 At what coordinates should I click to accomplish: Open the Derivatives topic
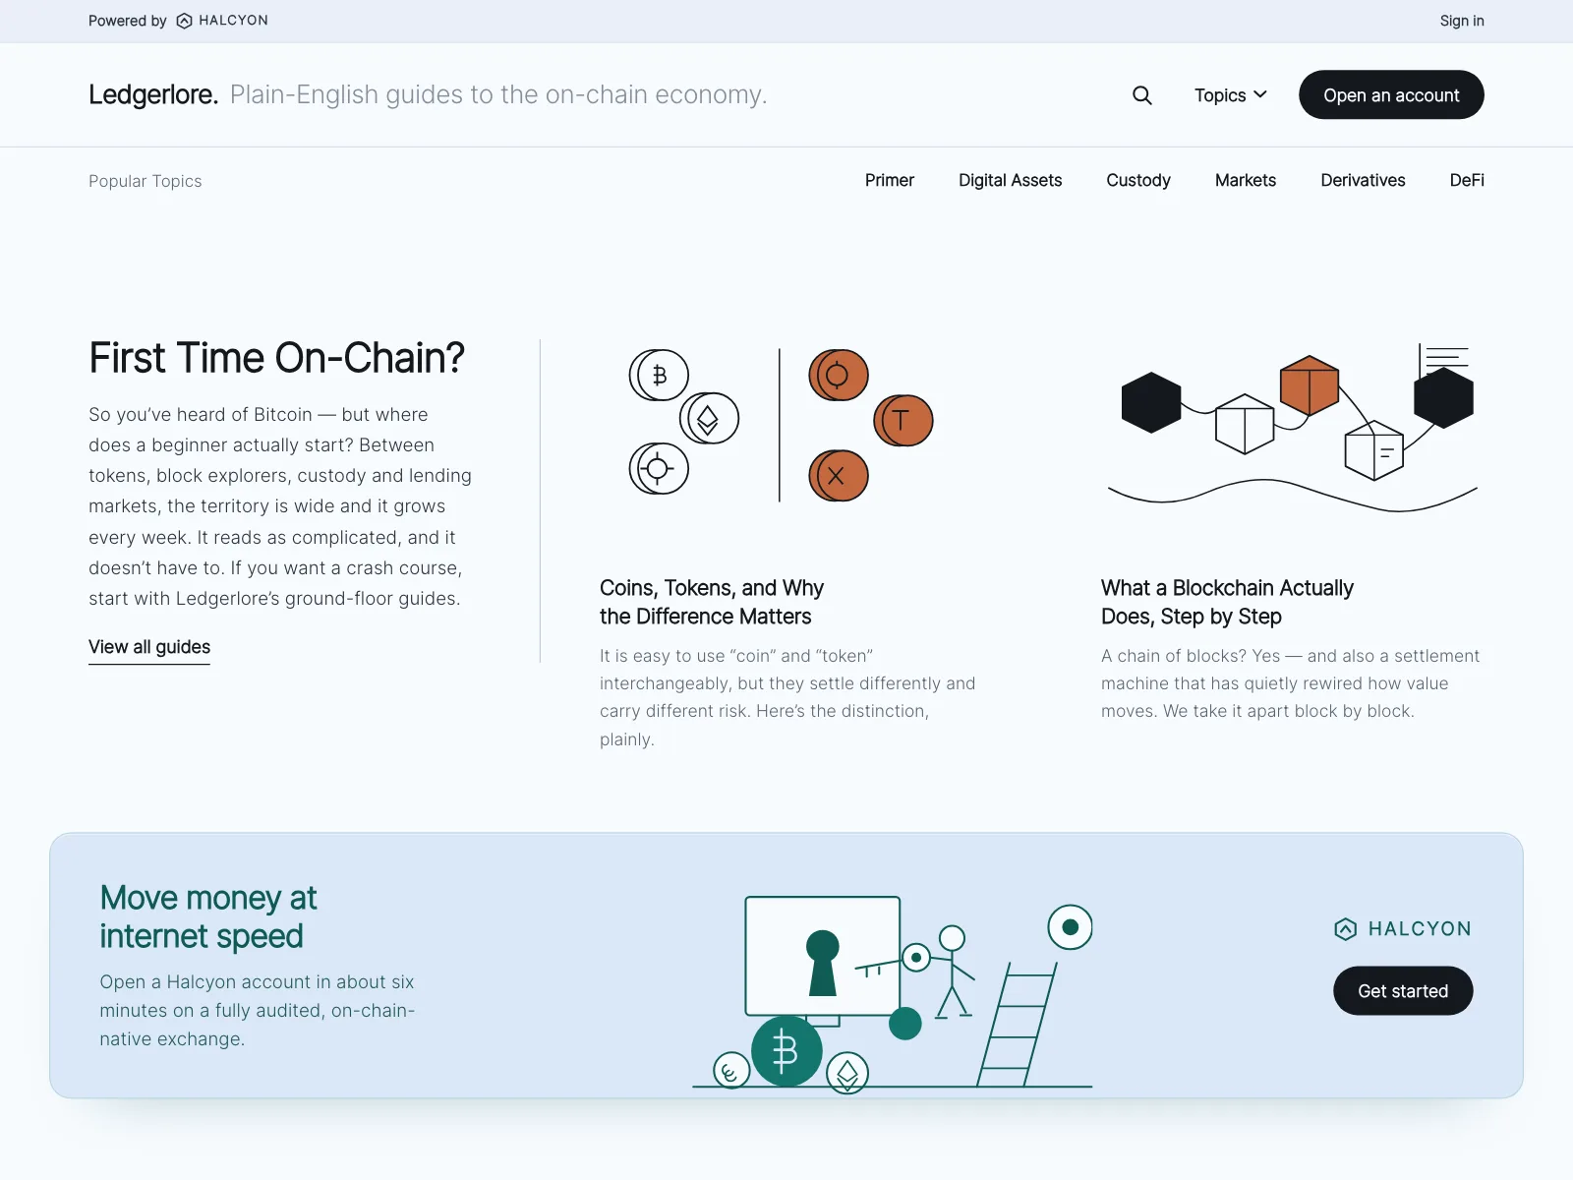point(1363,180)
